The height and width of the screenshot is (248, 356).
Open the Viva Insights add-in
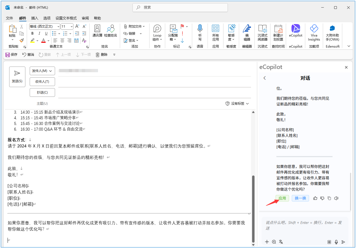[x=314, y=32]
